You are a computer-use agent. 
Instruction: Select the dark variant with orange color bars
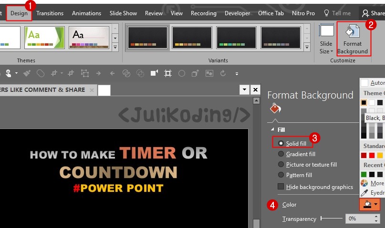tap(147, 38)
